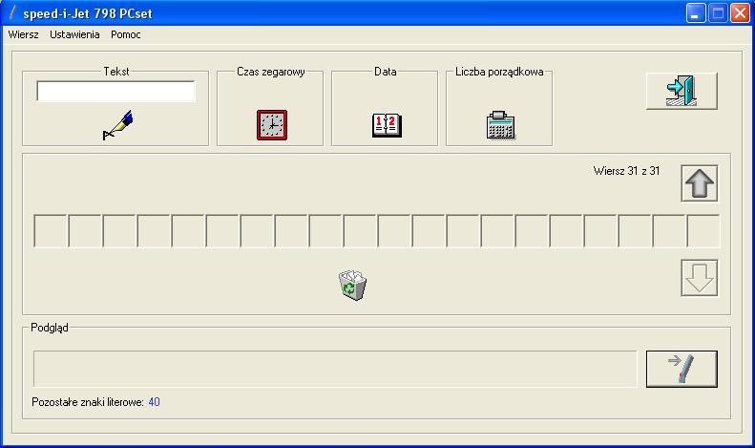
Task: Click the last character cell in the row
Action: [x=703, y=231]
